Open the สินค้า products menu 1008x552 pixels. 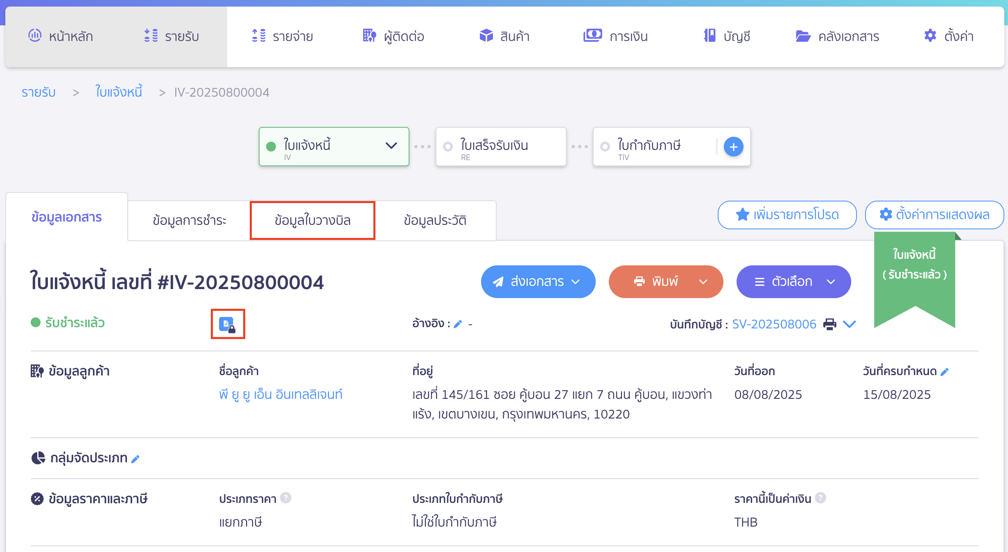click(504, 36)
